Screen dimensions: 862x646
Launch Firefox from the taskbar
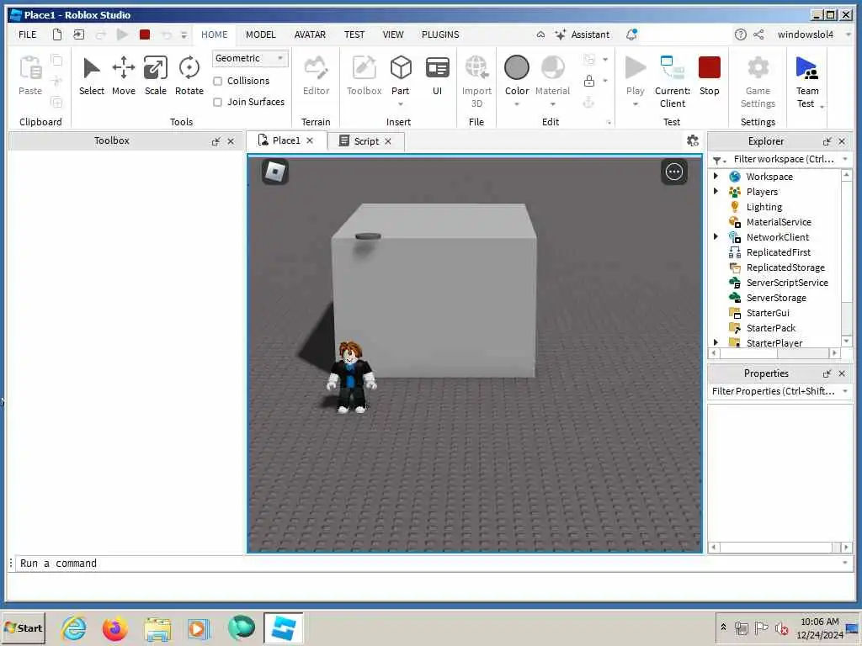tap(114, 627)
